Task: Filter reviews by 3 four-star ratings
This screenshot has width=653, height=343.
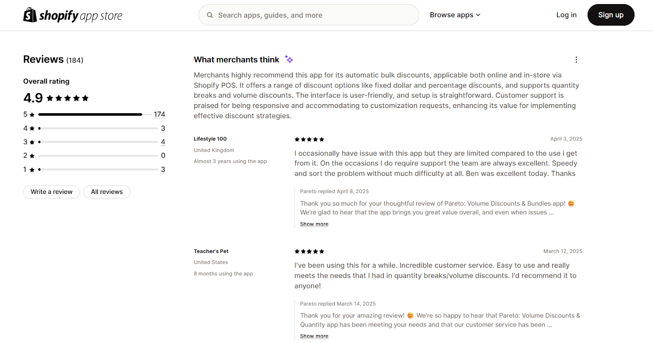Action: coord(163,128)
